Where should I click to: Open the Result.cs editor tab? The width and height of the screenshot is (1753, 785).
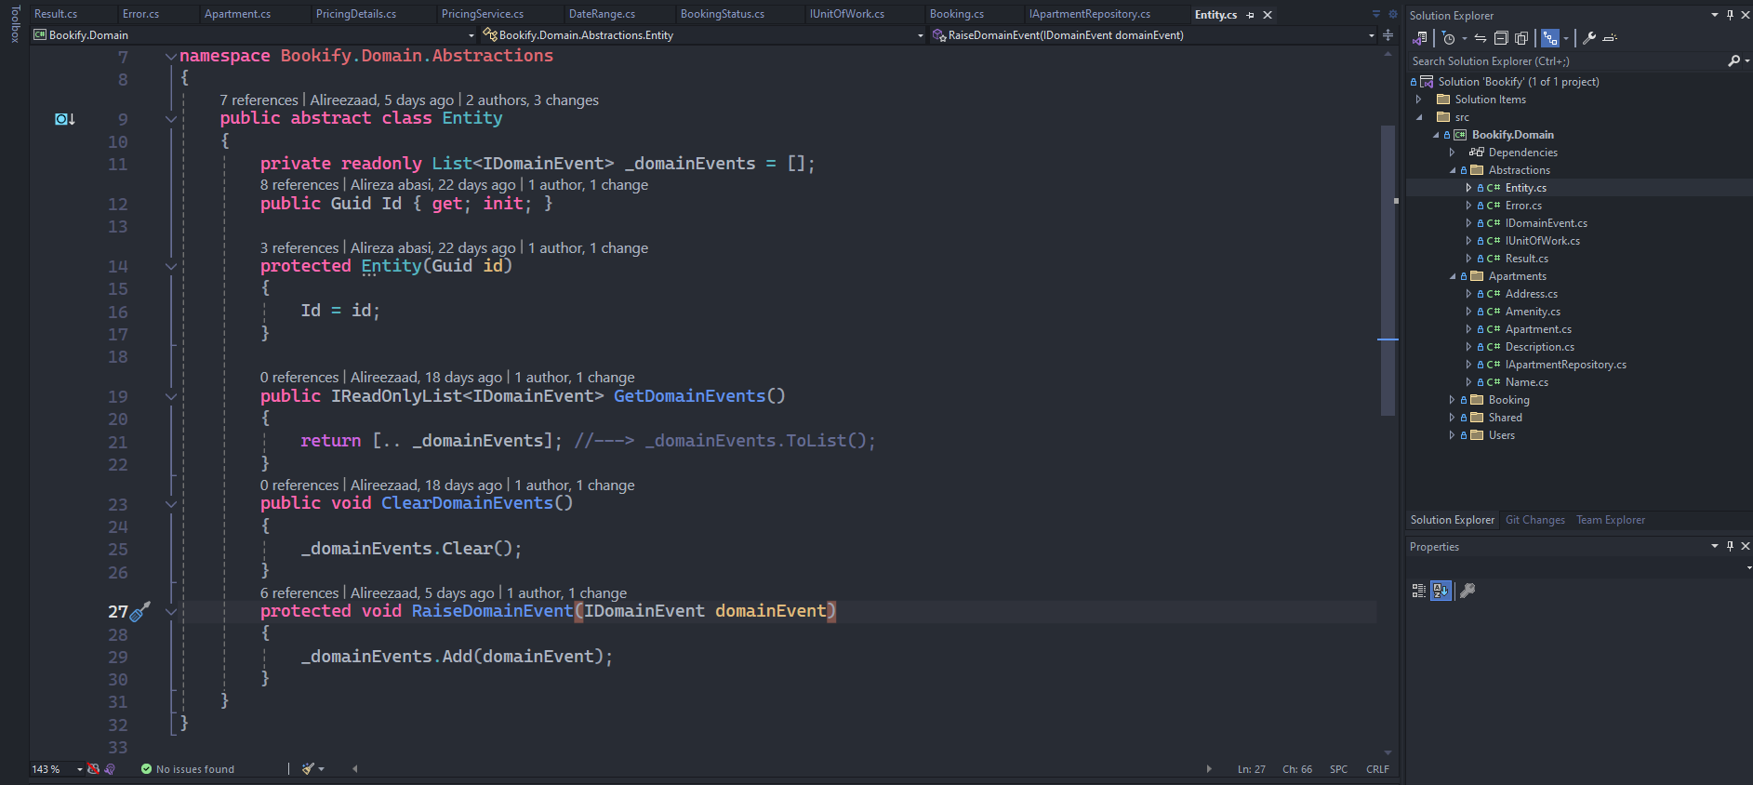[x=56, y=14]
